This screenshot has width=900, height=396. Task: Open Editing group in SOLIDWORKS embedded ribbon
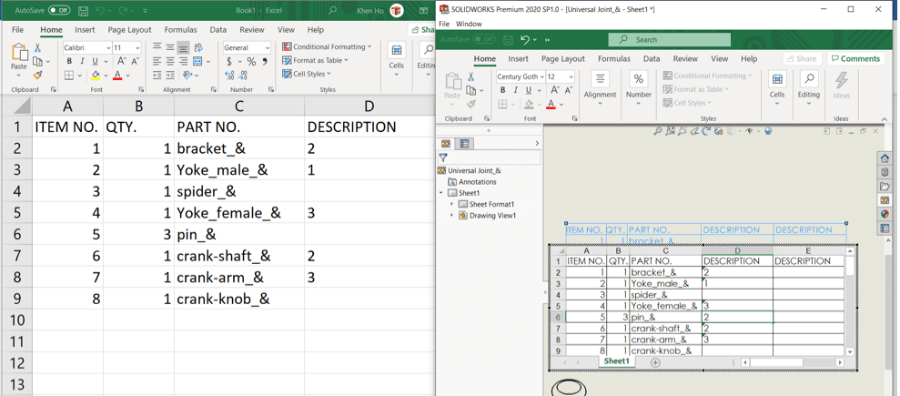[x=809, y=87]
